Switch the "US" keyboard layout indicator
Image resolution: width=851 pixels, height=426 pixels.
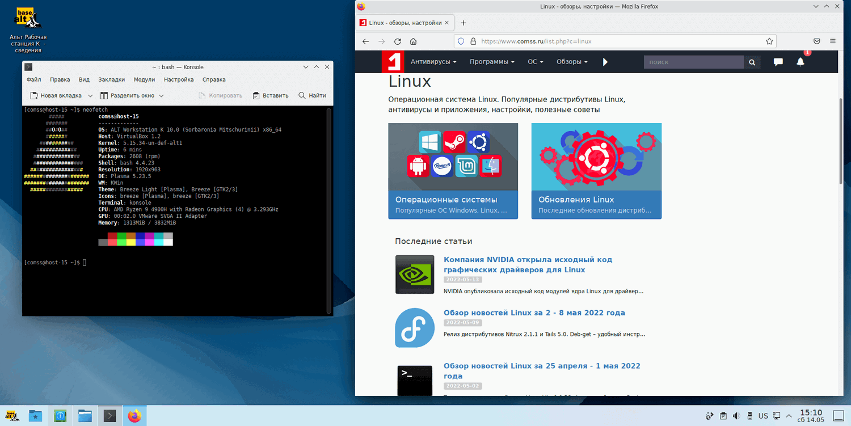click(763, 416)
